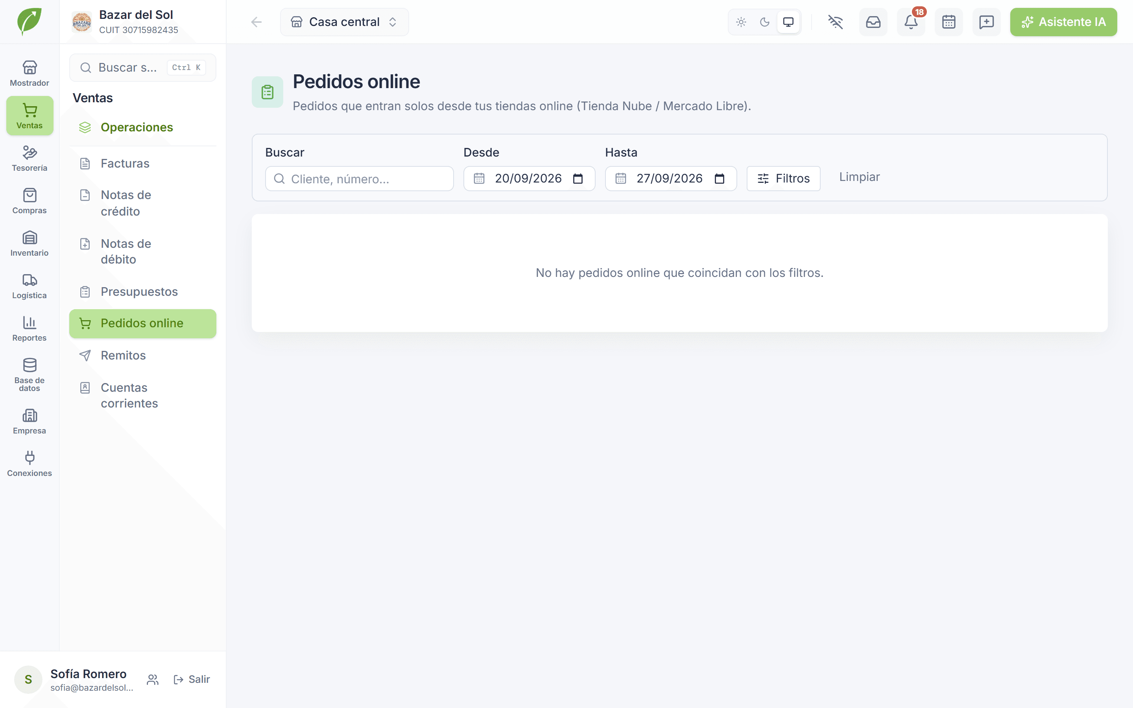Image resolution: width=1133 pixels, height=708 pixels.
Task: Open the Tesorería module
Action: 30,158
